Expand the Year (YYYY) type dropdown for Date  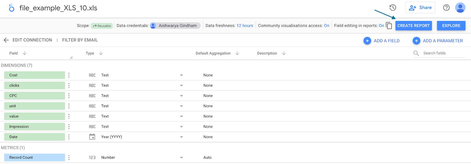(181, 137)
